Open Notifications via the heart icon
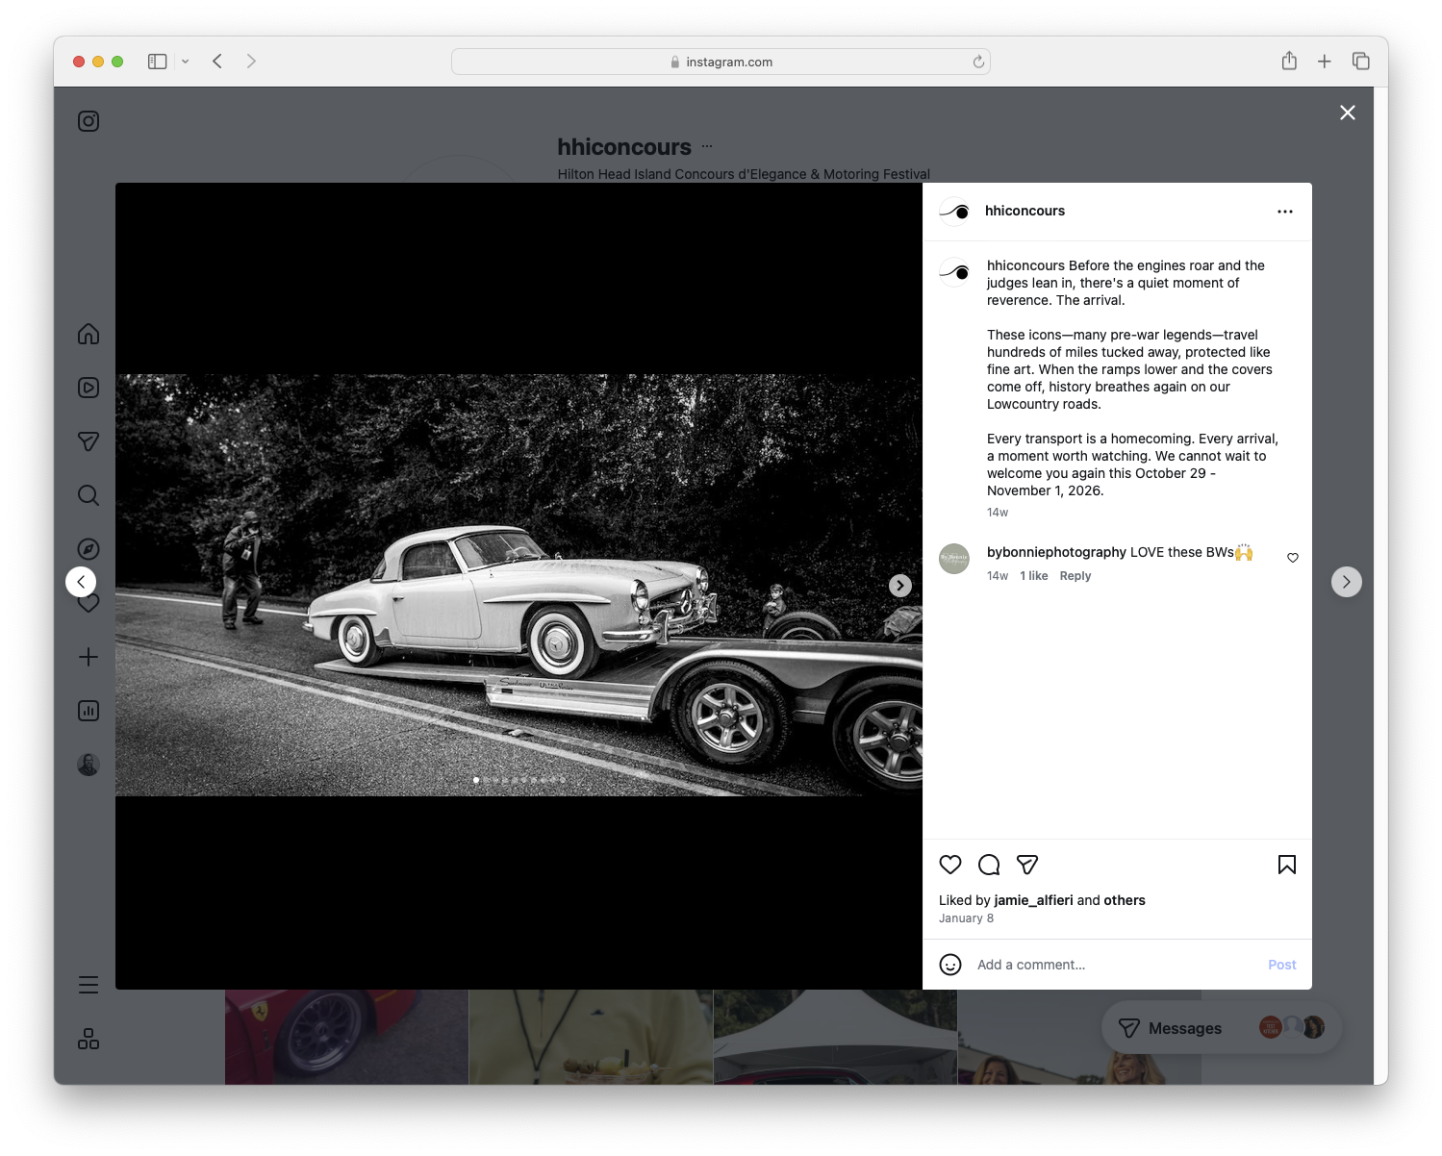The width and height of the screenshot is (1442, 1156). point(88,602)
